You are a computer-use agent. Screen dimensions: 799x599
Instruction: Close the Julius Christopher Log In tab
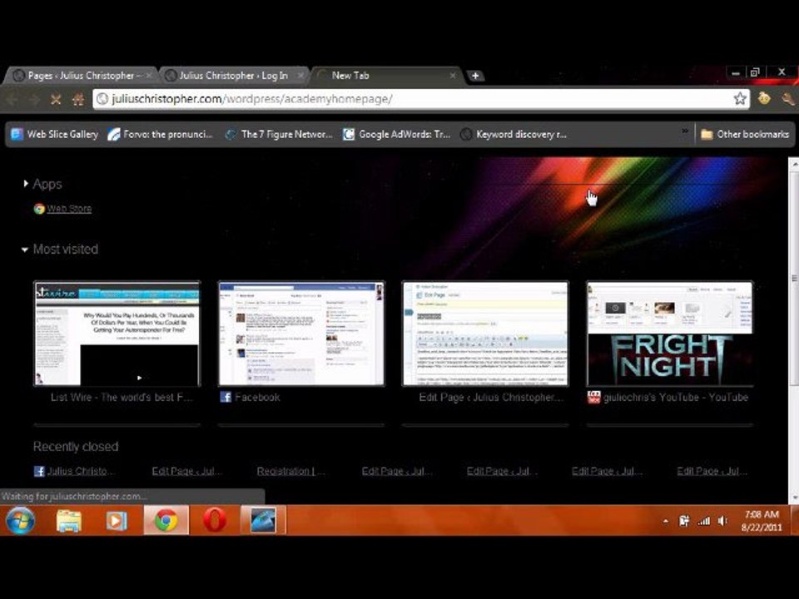pyautogui.click(x=300, y=76)
